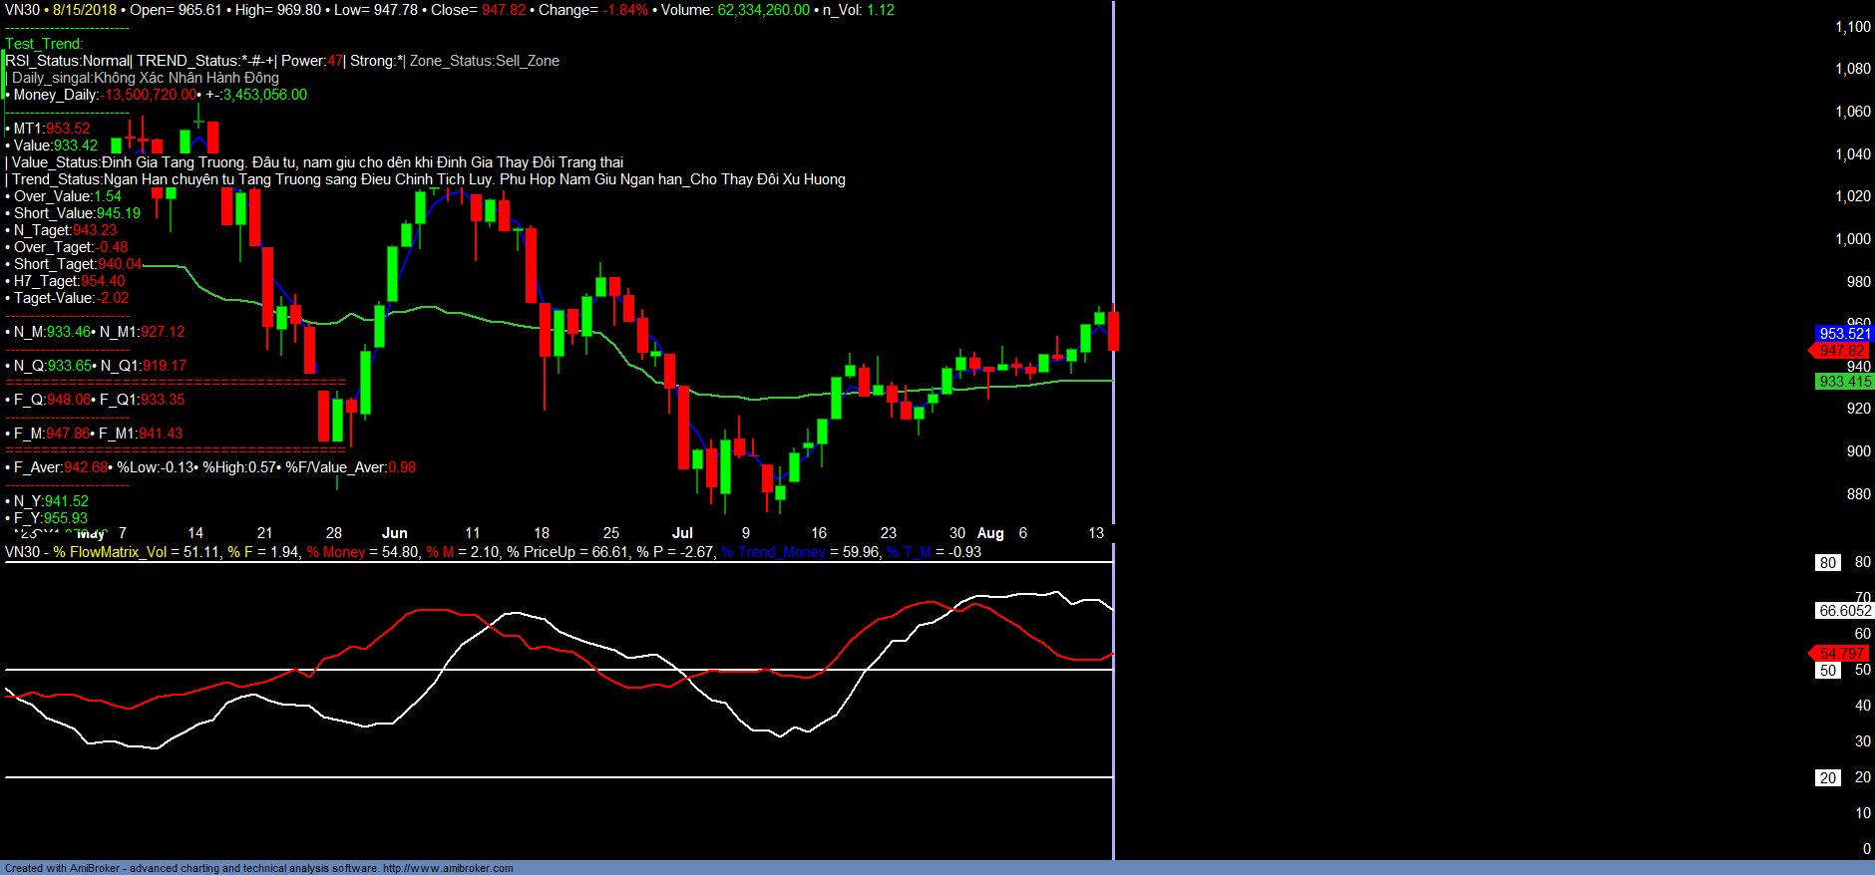Select the Aug month label on time axis
Screen dimensions: 1875x875
coord(990,533)
